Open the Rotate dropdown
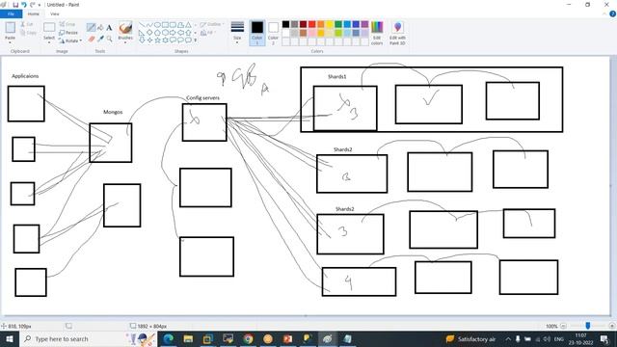The image size is (617, 347). pyautogui.click(x=70, y=40)
